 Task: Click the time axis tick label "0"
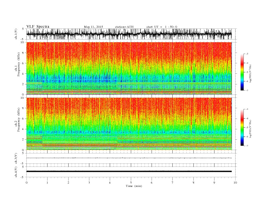(26, 183)
